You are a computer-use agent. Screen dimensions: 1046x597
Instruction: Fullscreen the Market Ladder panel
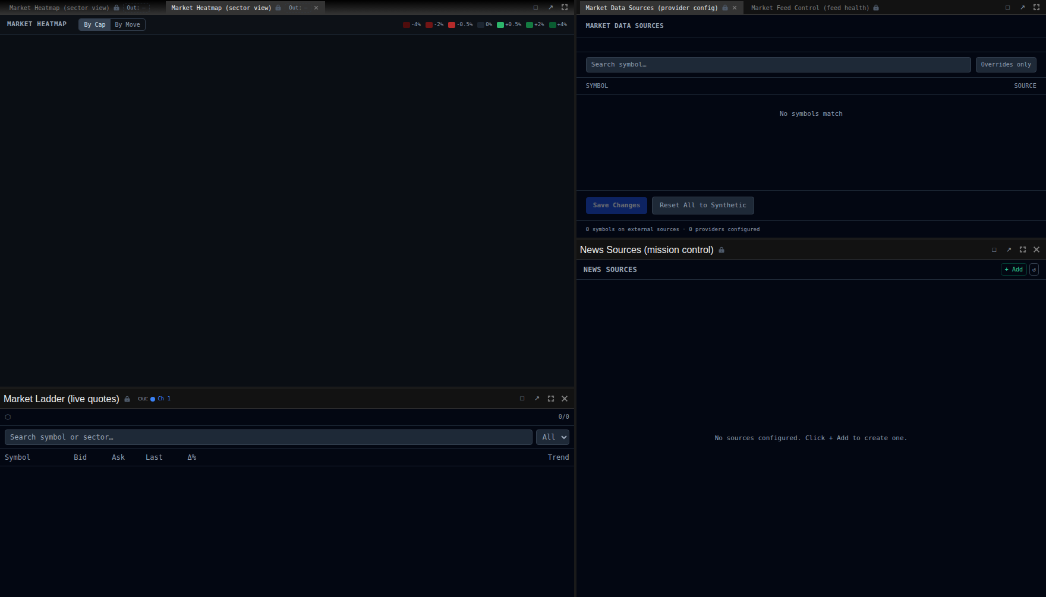click(551, 399)
